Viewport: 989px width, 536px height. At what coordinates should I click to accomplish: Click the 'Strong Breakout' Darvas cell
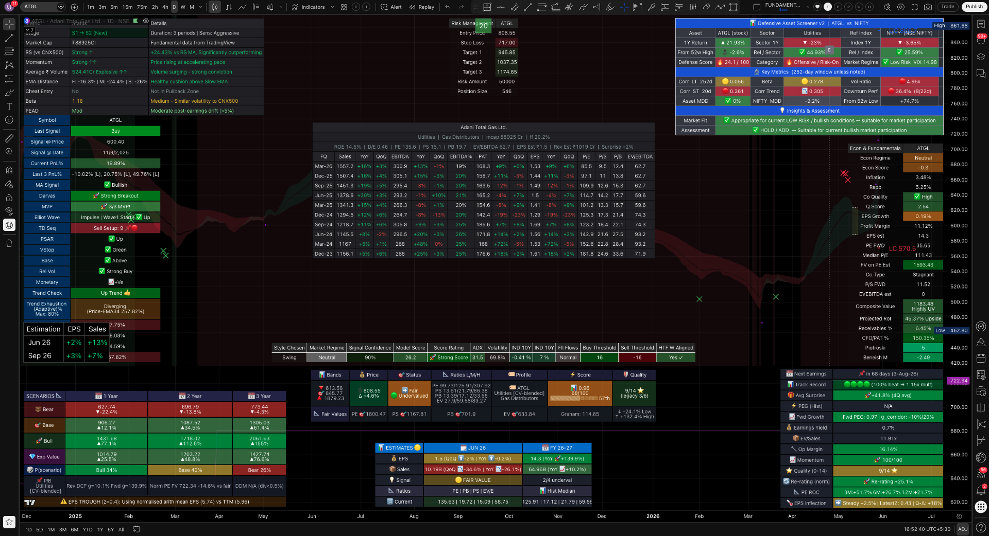coord(115,196)
